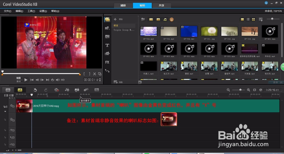Toggle show audio files filter
284x154 pixels.
[165, 19]
